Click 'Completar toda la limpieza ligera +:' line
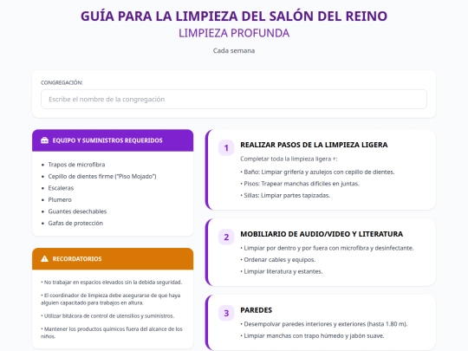Screen dimensions: 468x351 289,159
